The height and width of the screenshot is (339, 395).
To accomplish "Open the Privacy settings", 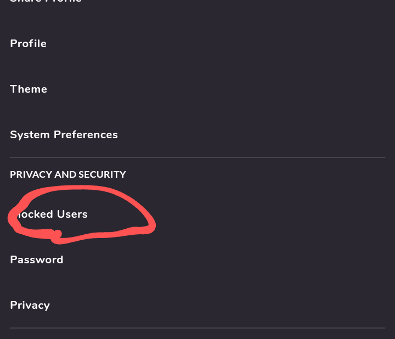I will pyautogui.click(x=30, y=306).
